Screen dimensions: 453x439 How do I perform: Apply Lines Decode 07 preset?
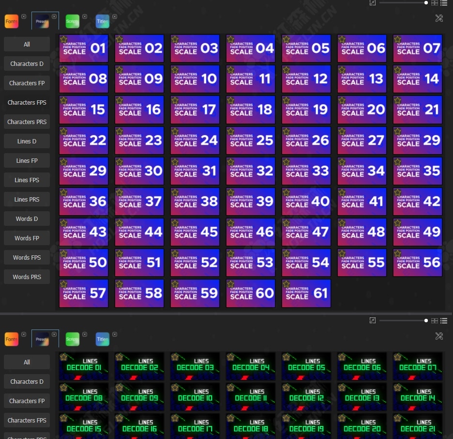coord(418,366)
